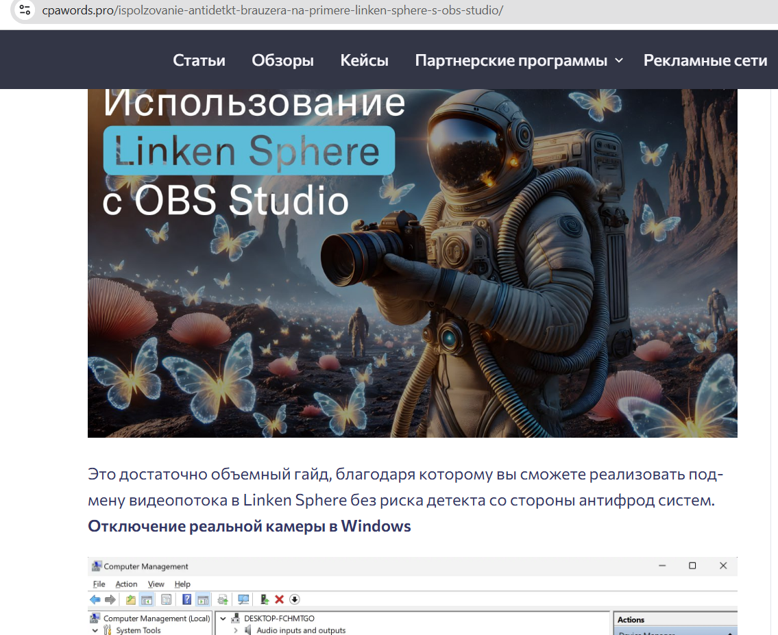Image resolution: width=778 pixels, height=635 pixels.
Task: Click the Disable device down-arrow icon
Action: tap(295, 599)
